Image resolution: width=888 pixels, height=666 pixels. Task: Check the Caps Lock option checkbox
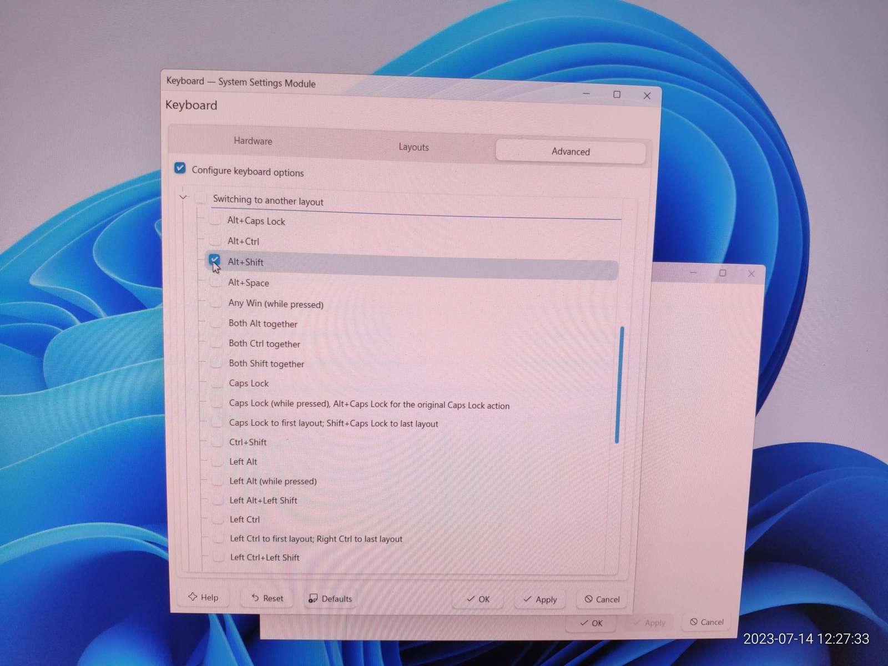pyautogui.click(x=216, y=382)
